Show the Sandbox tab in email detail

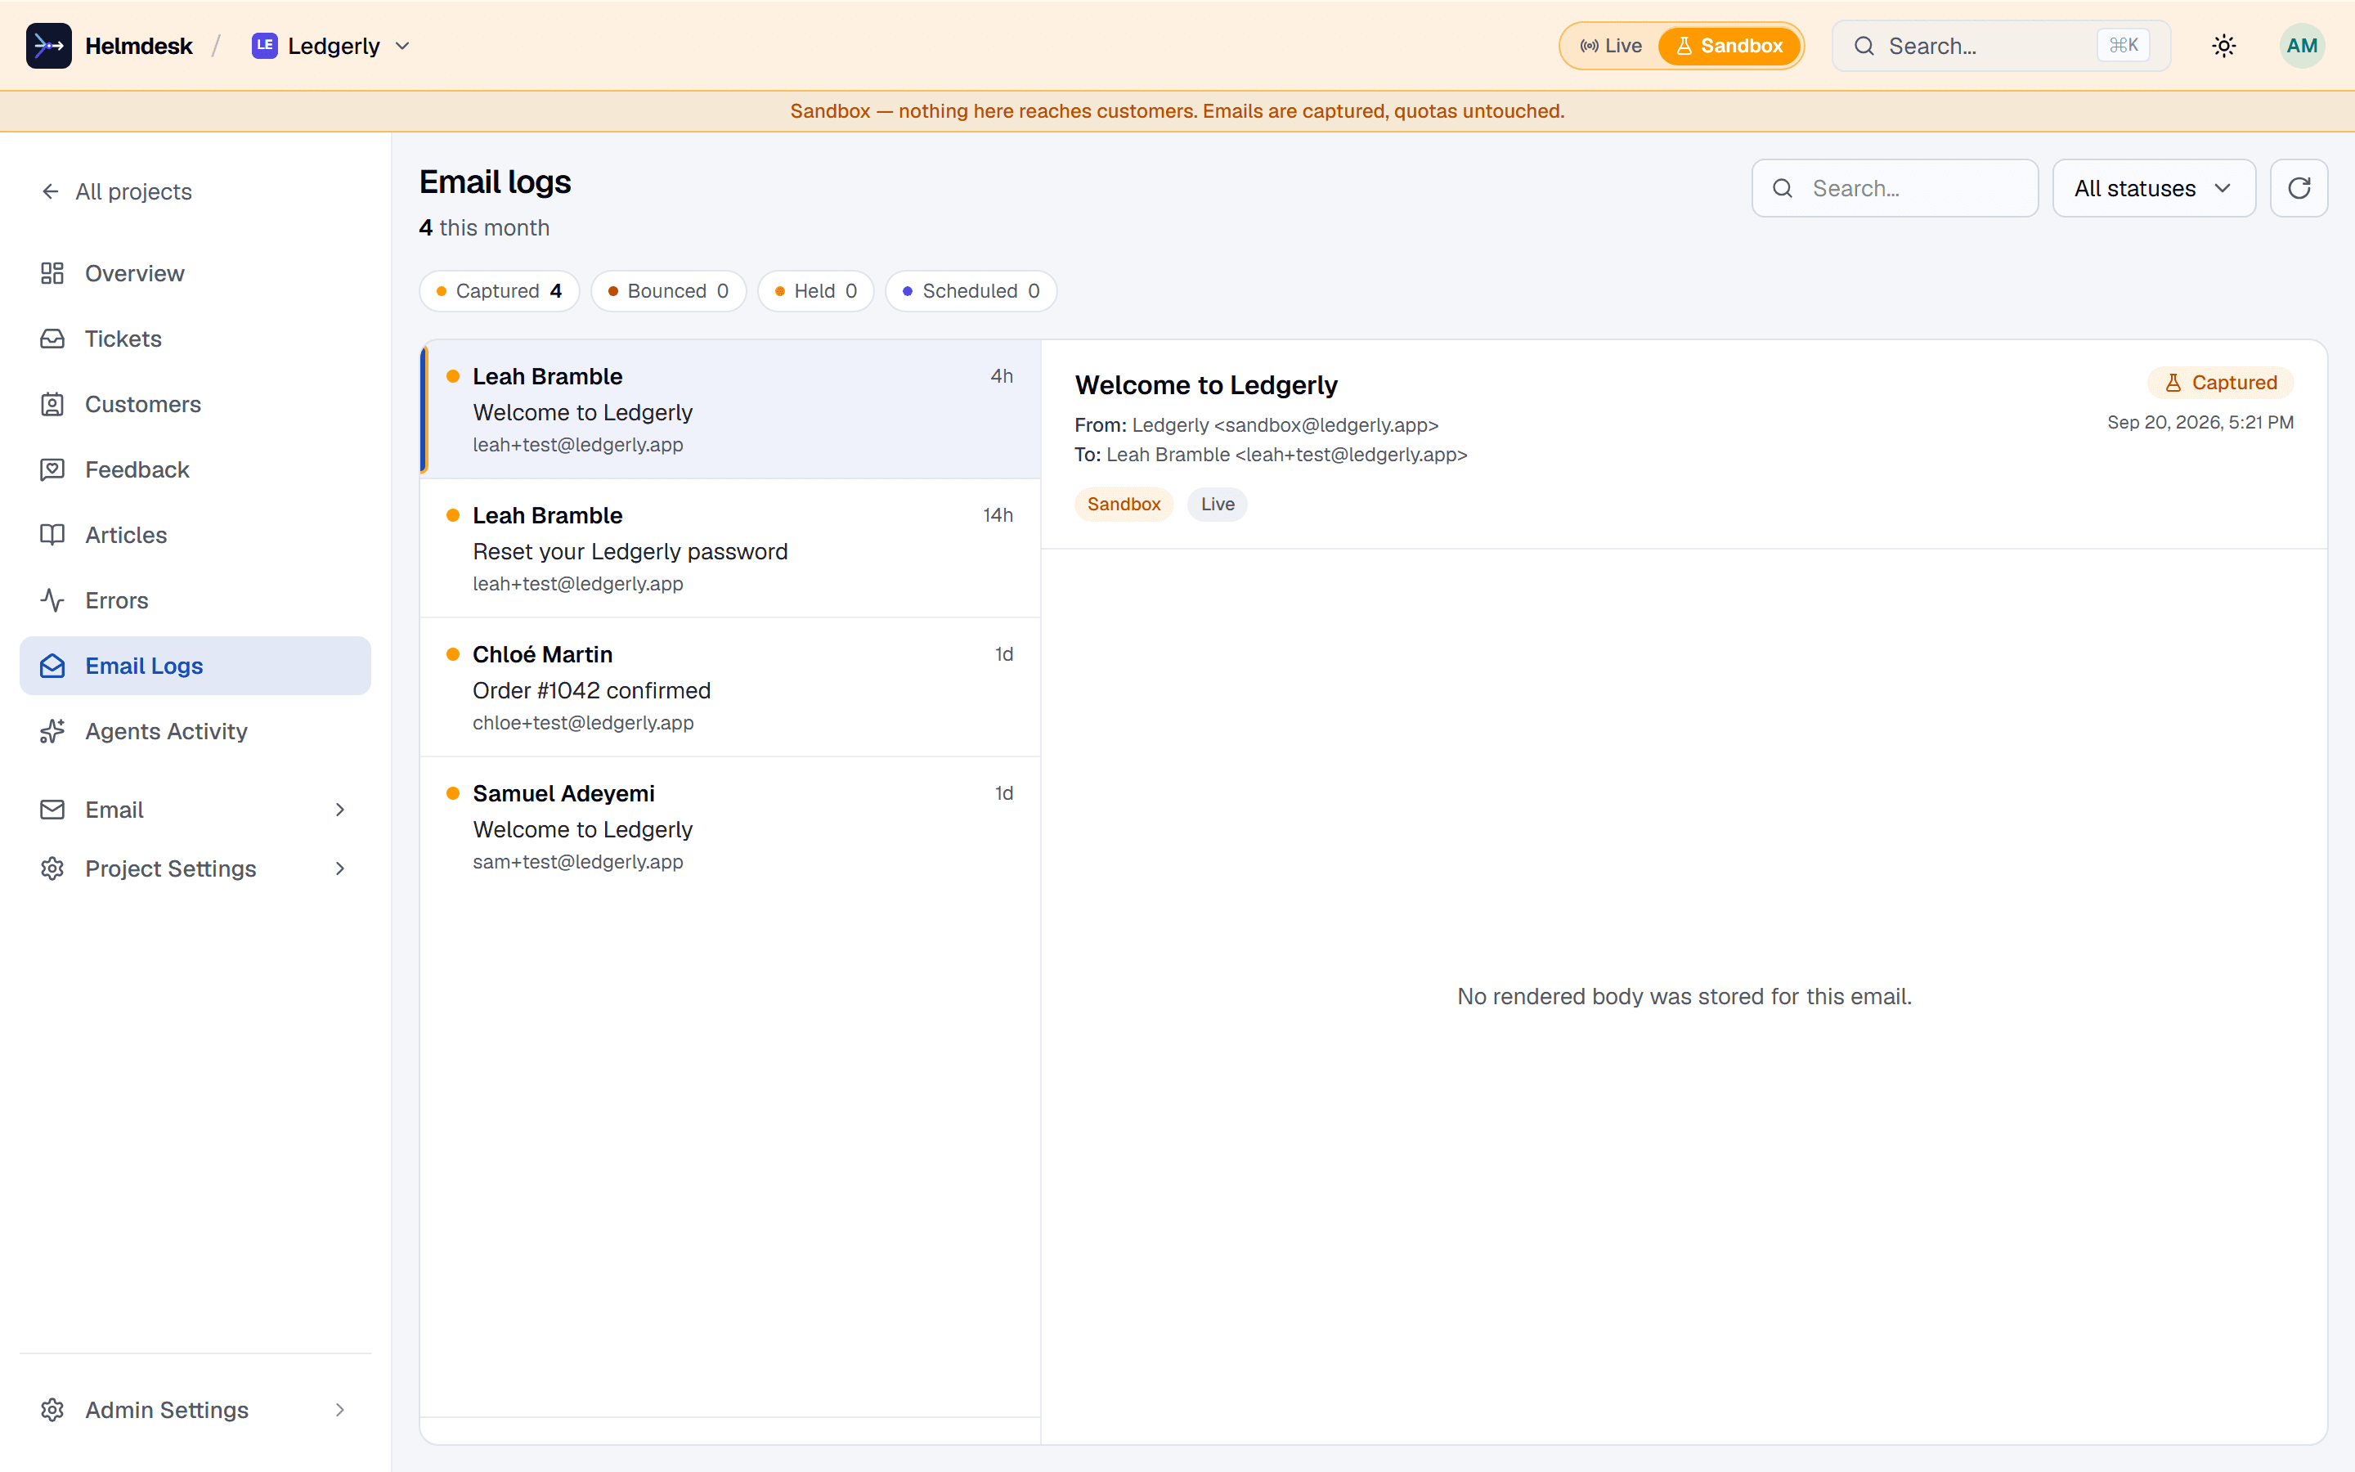pyautogui.click(x=1124, y=505)
